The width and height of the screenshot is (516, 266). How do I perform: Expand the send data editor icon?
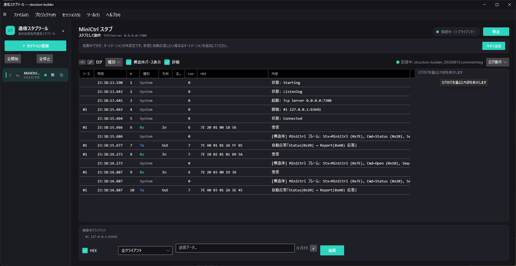click(x=313, y=248)
